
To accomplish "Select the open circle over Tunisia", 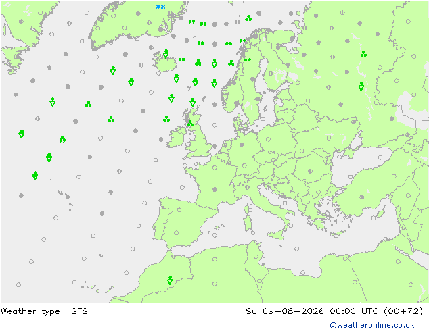I will pyautogui.click(x=256, y=257).
